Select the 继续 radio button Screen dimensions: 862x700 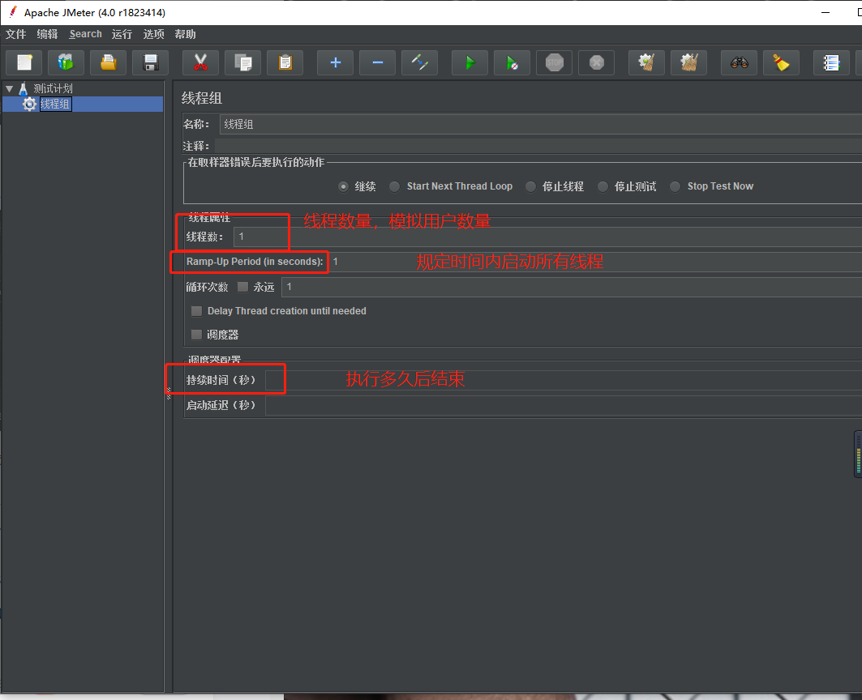pos(344,187)
